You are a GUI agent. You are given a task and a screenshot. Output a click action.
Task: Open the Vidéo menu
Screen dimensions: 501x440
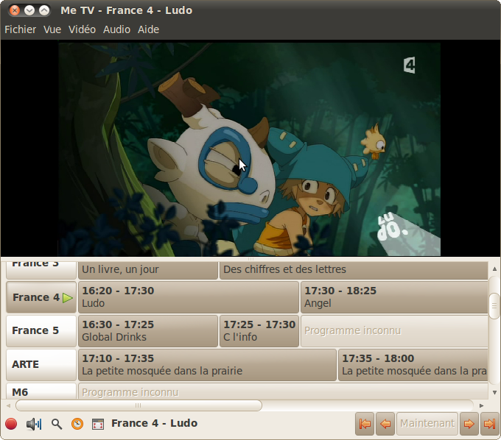click(x=82, y=29)
